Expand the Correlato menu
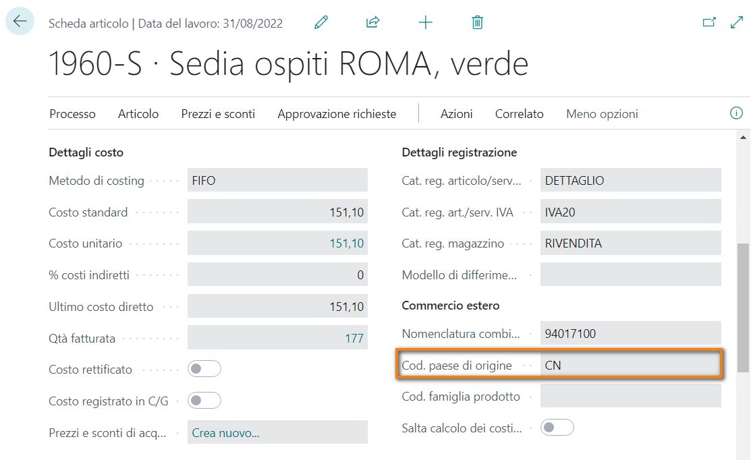Screen dimensions: 751x460 (x=519, y=114)
